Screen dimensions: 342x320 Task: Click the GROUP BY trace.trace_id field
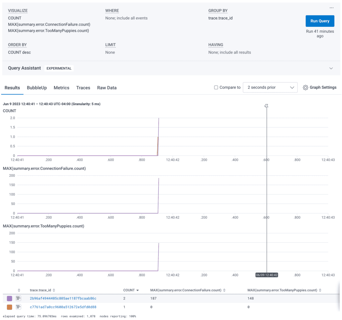point(220,18)
